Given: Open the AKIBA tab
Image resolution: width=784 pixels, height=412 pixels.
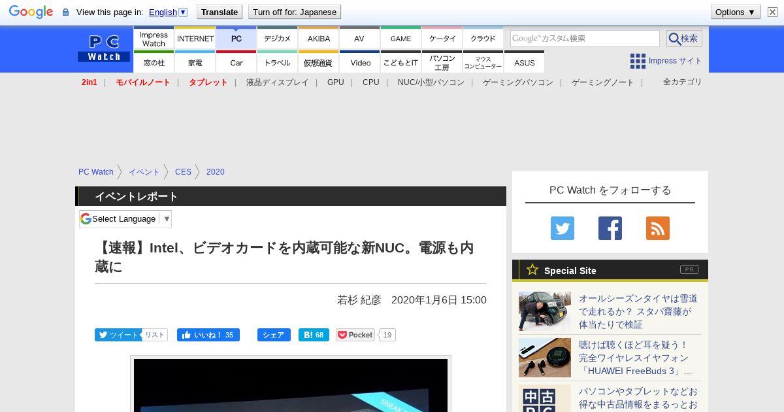Looking at the screenshot, I should tap(319, 38).
